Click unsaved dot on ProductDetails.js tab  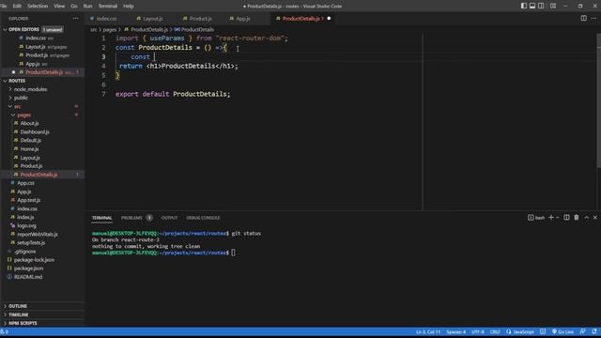pyautogui.click(x=329, y=18)
